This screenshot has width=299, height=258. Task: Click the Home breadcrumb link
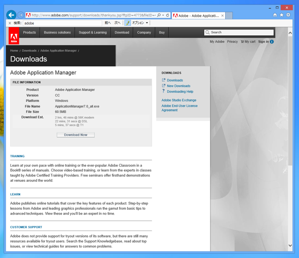(14, 50)
